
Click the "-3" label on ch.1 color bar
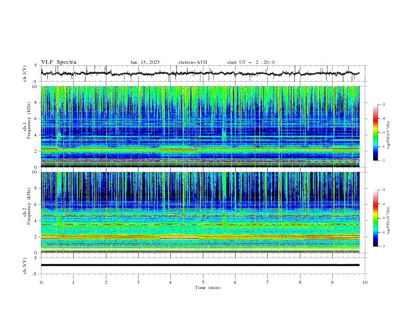(382, 104)
